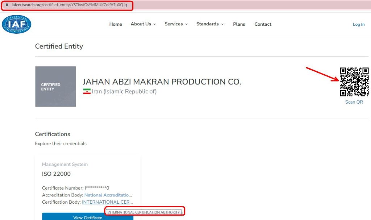Click the Scan QR link
This screenshot has width=371, height=220.
[x=354, y=102]
